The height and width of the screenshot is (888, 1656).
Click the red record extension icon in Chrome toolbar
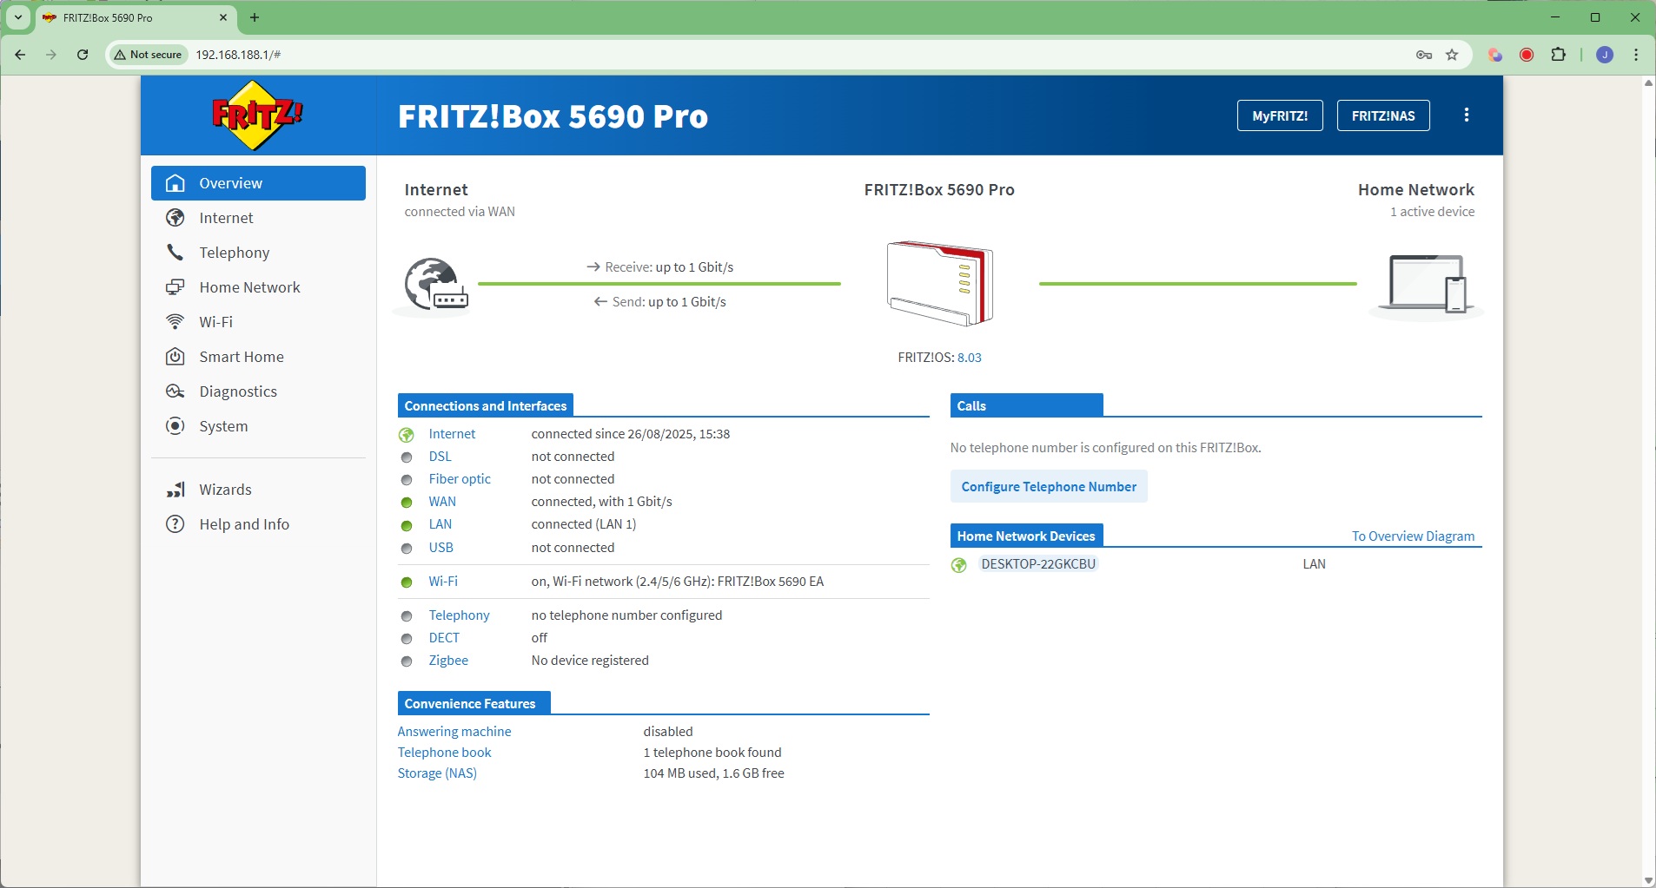tap(1527, 55)
